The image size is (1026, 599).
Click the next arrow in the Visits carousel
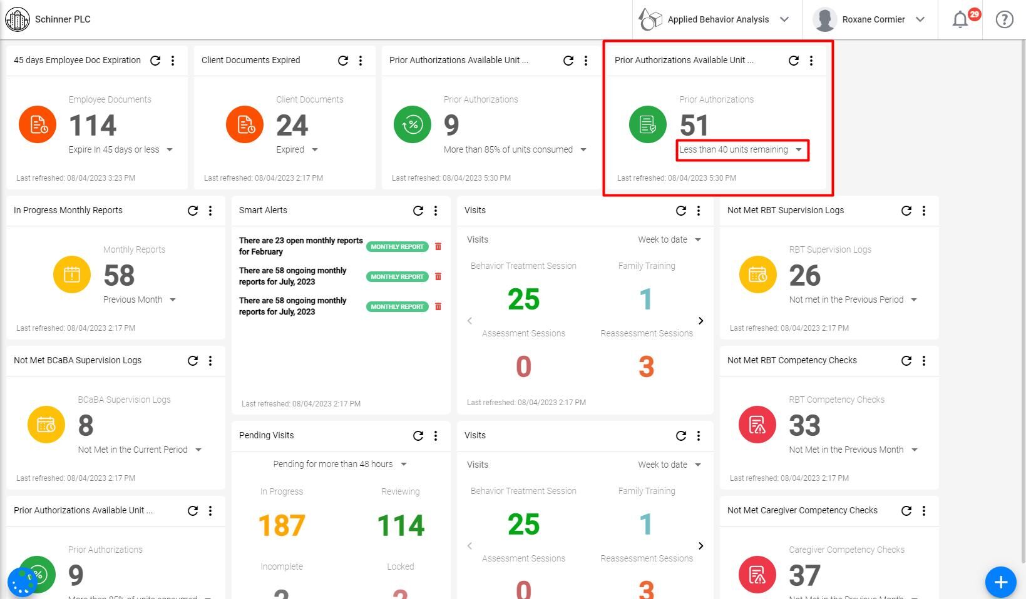tap(700, 321)
